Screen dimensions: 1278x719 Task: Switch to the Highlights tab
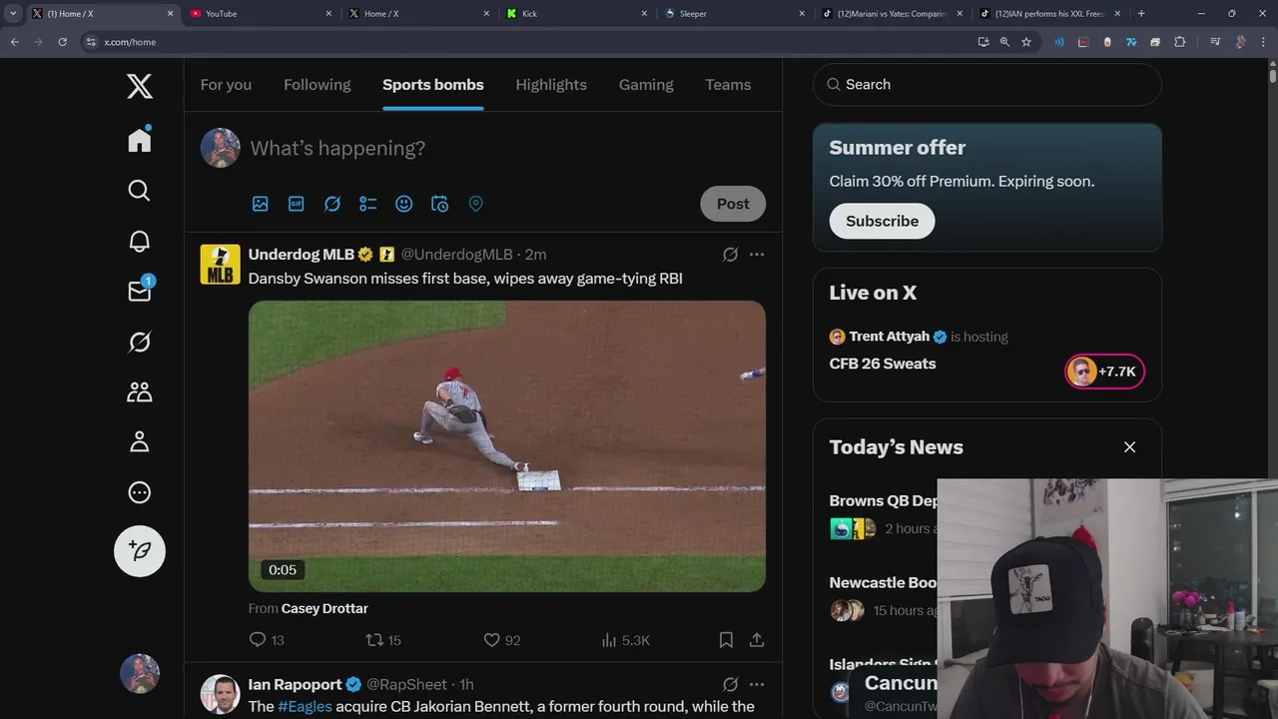click(551, 85)
